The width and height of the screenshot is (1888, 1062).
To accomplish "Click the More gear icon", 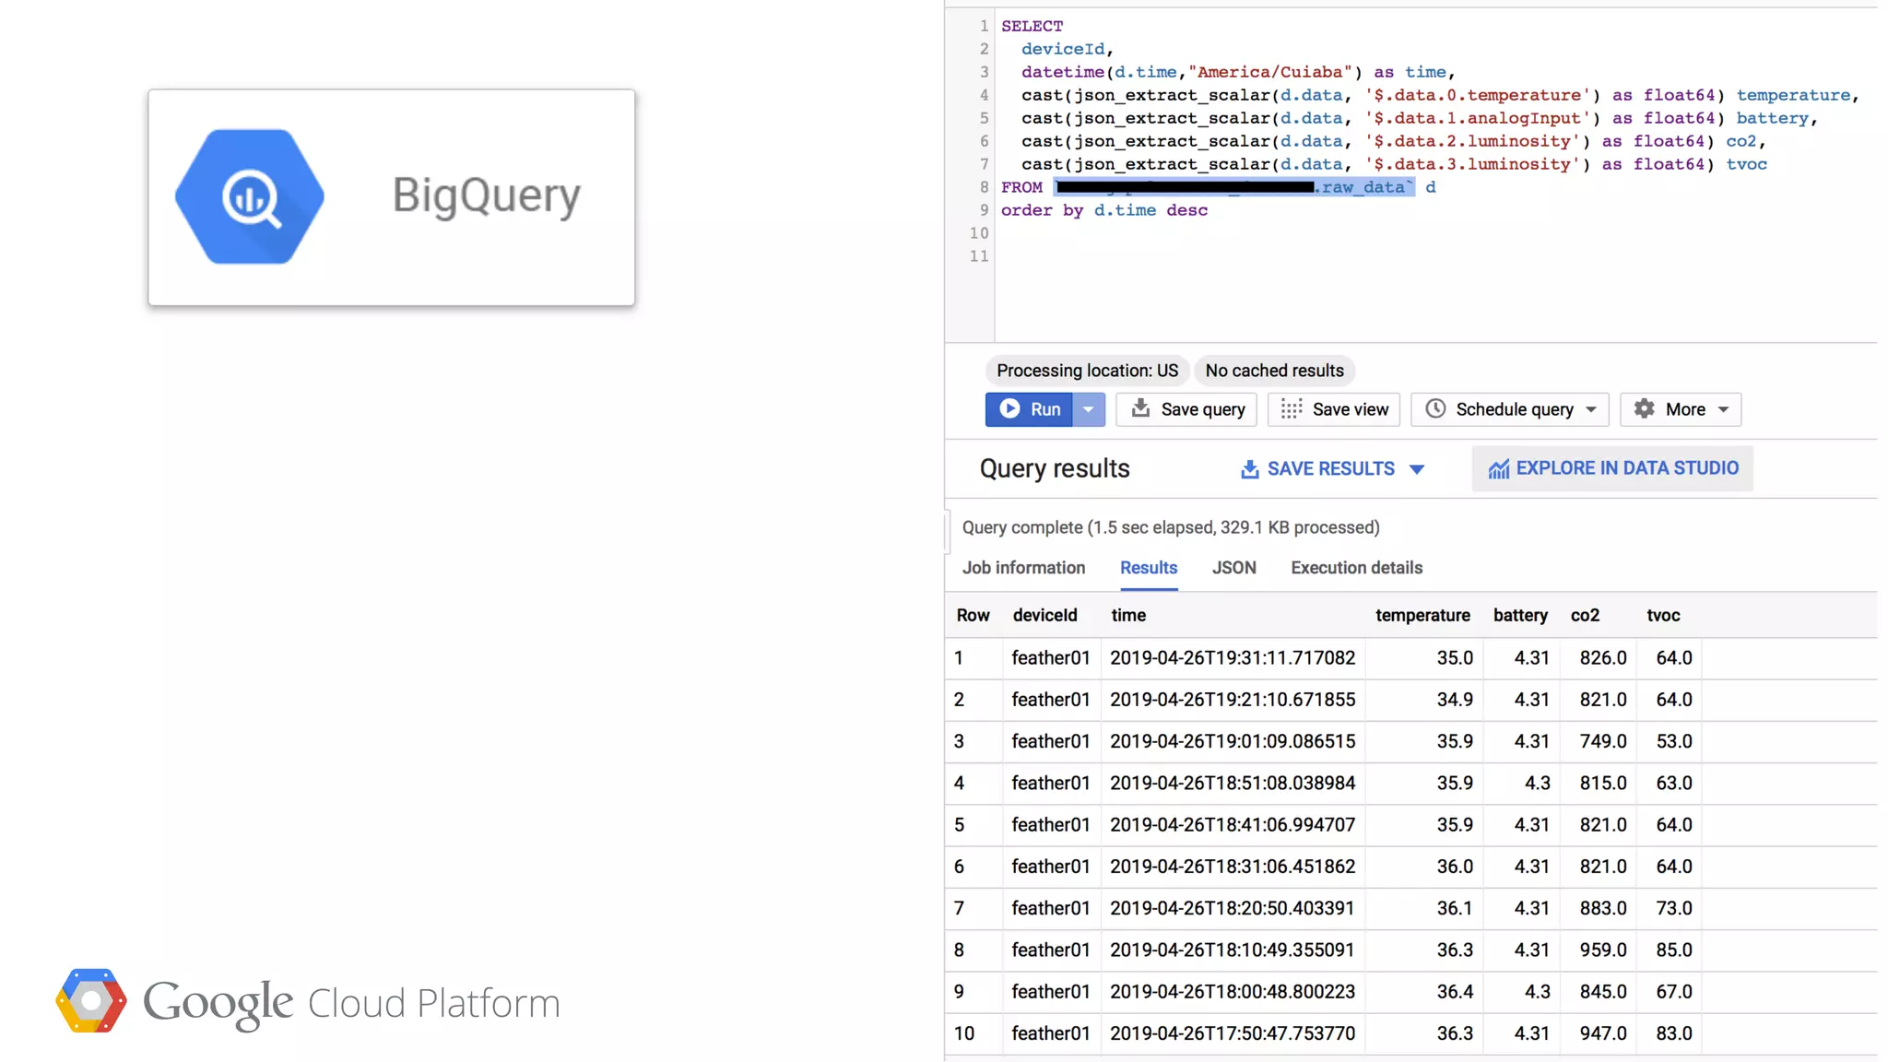I will pos(1644,408).
